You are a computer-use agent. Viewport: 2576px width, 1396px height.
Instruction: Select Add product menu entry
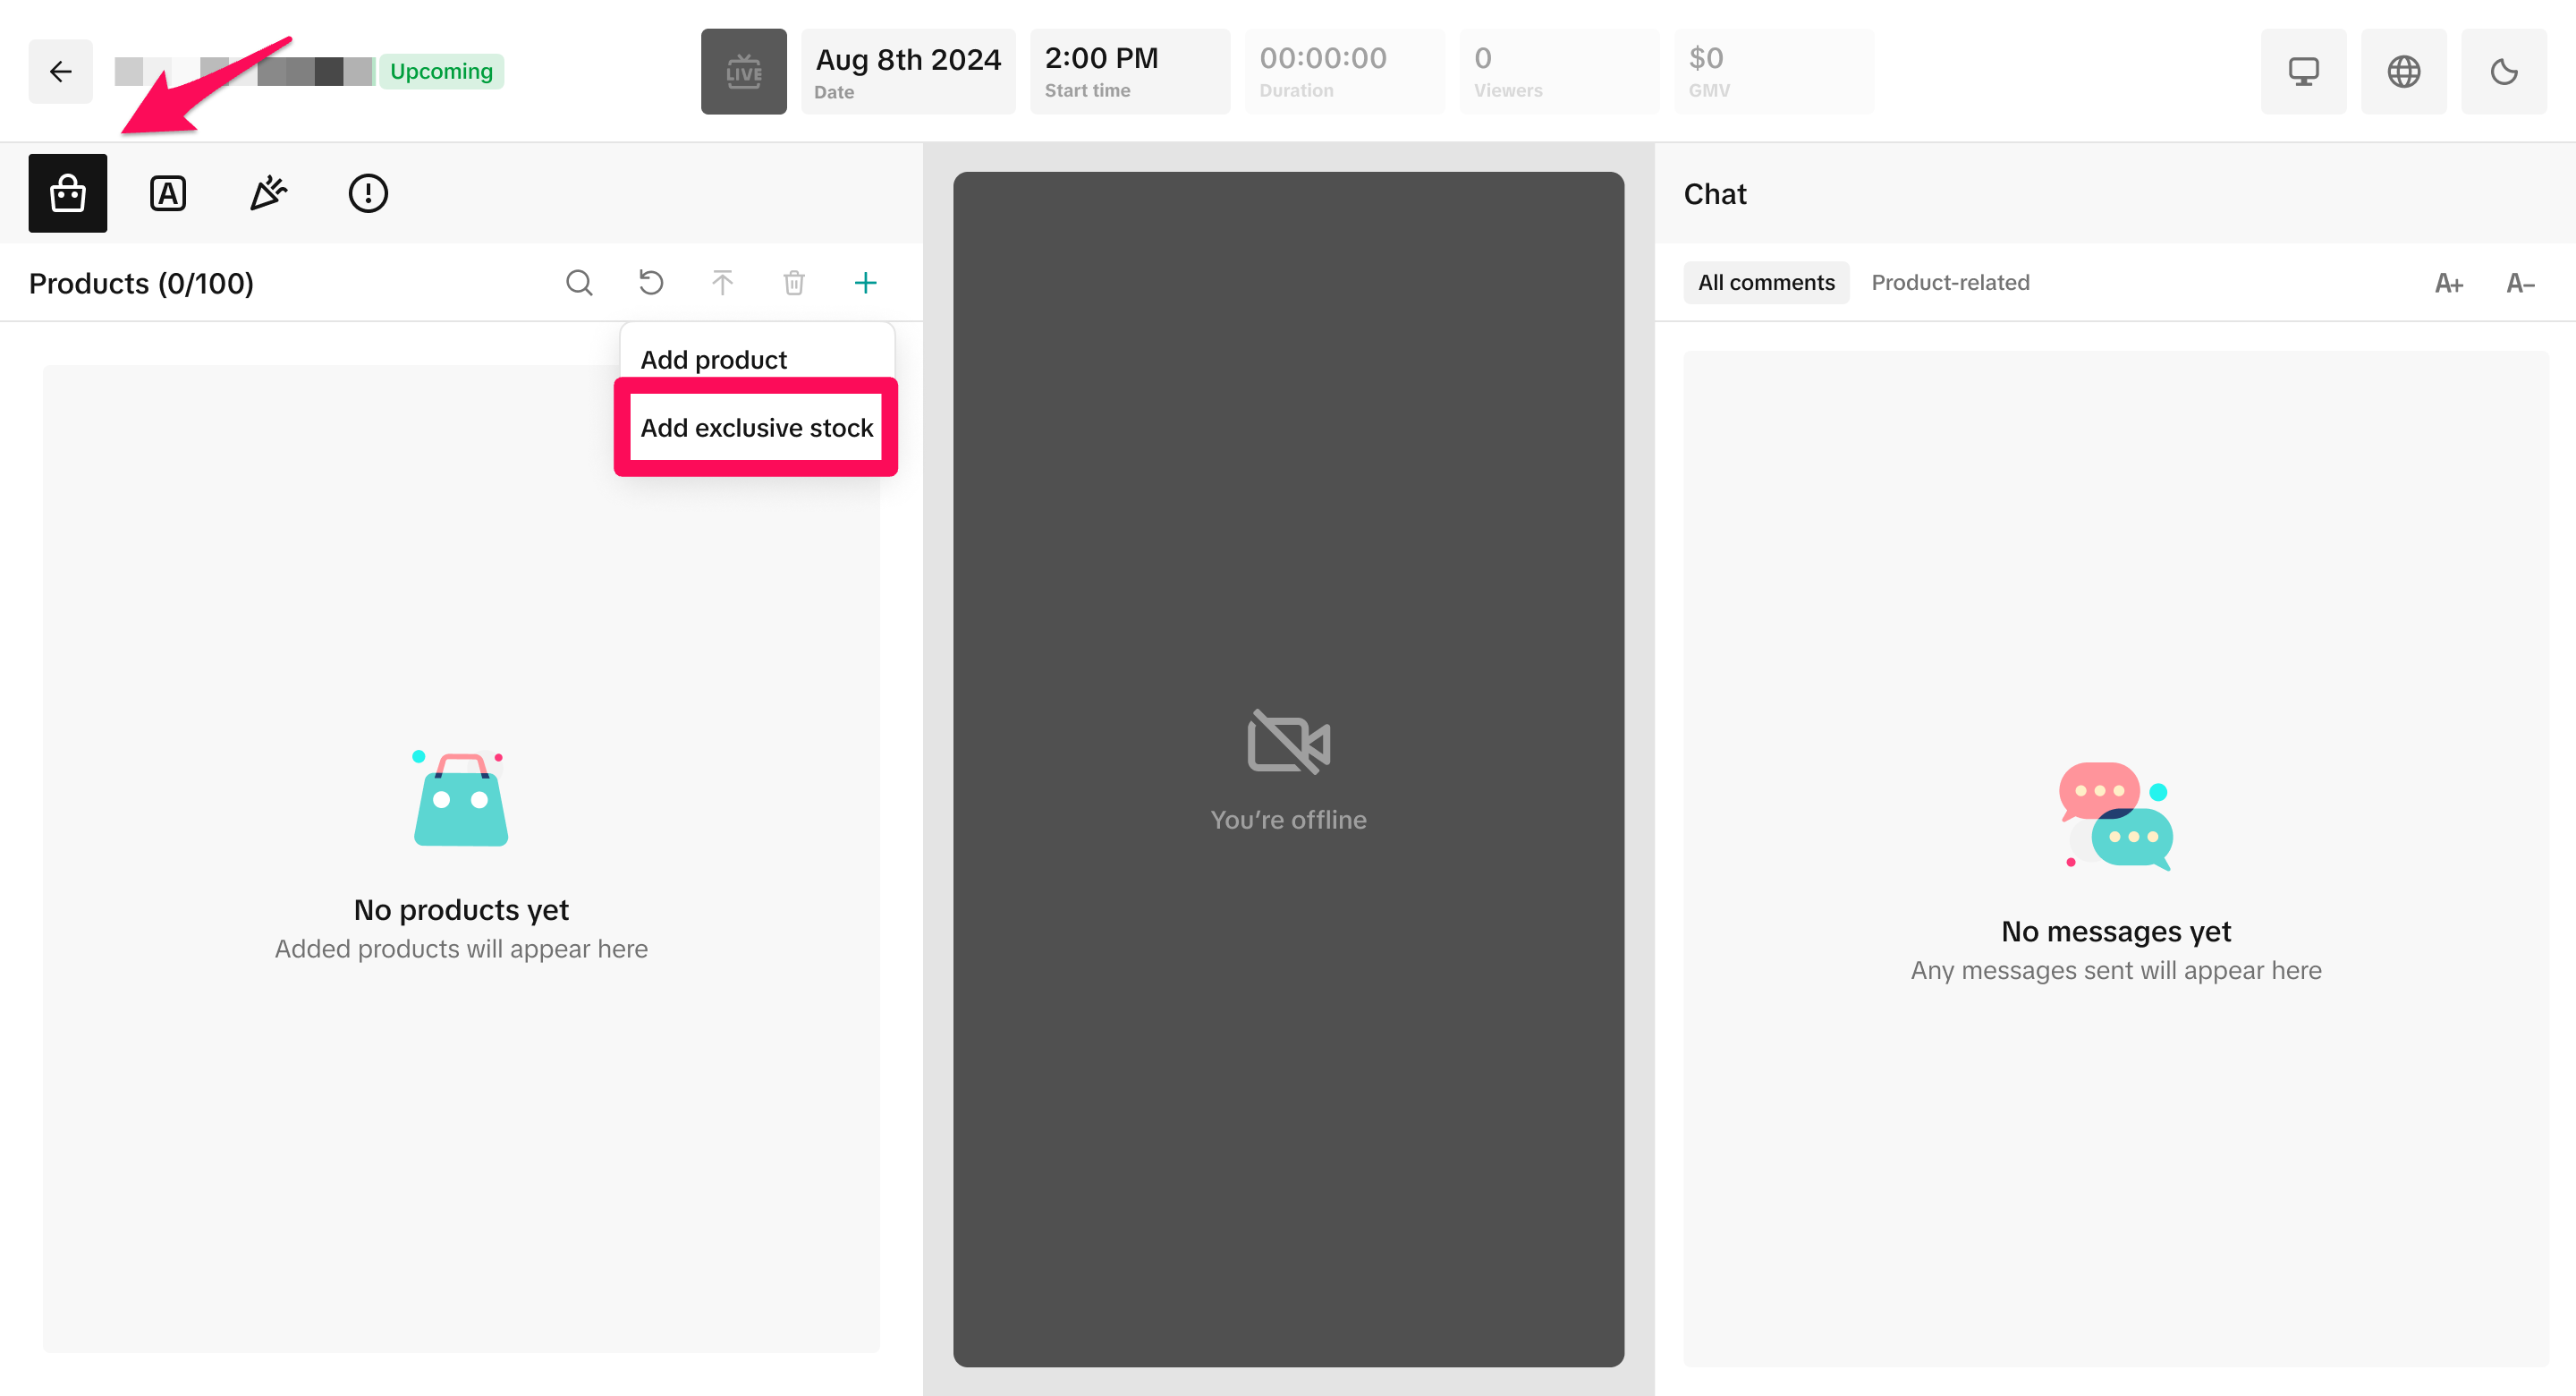(714, 359)
